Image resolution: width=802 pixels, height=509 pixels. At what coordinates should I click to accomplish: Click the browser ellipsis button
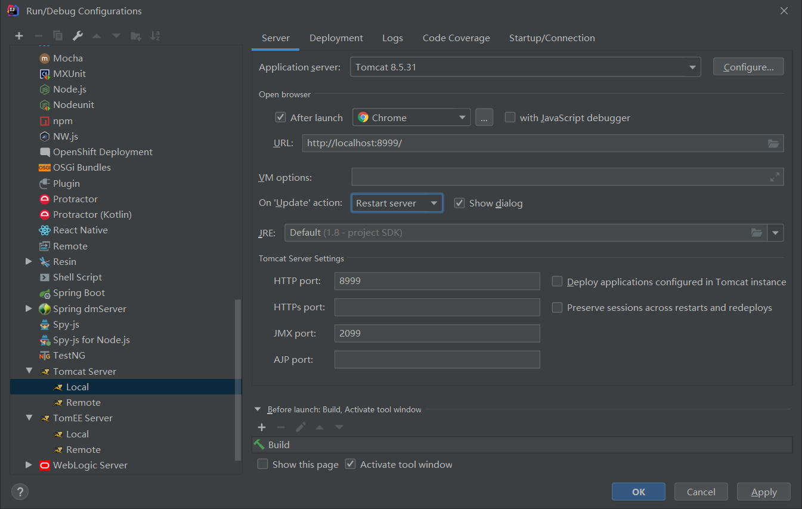click(x=484, y=118)
